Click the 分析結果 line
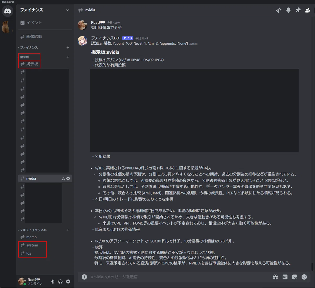This screenshot has height=288, width=315. tap(102, 156)
